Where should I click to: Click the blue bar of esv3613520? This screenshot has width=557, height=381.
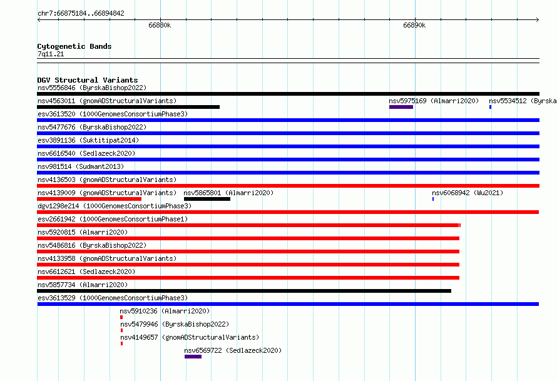(x=288, y=120)
